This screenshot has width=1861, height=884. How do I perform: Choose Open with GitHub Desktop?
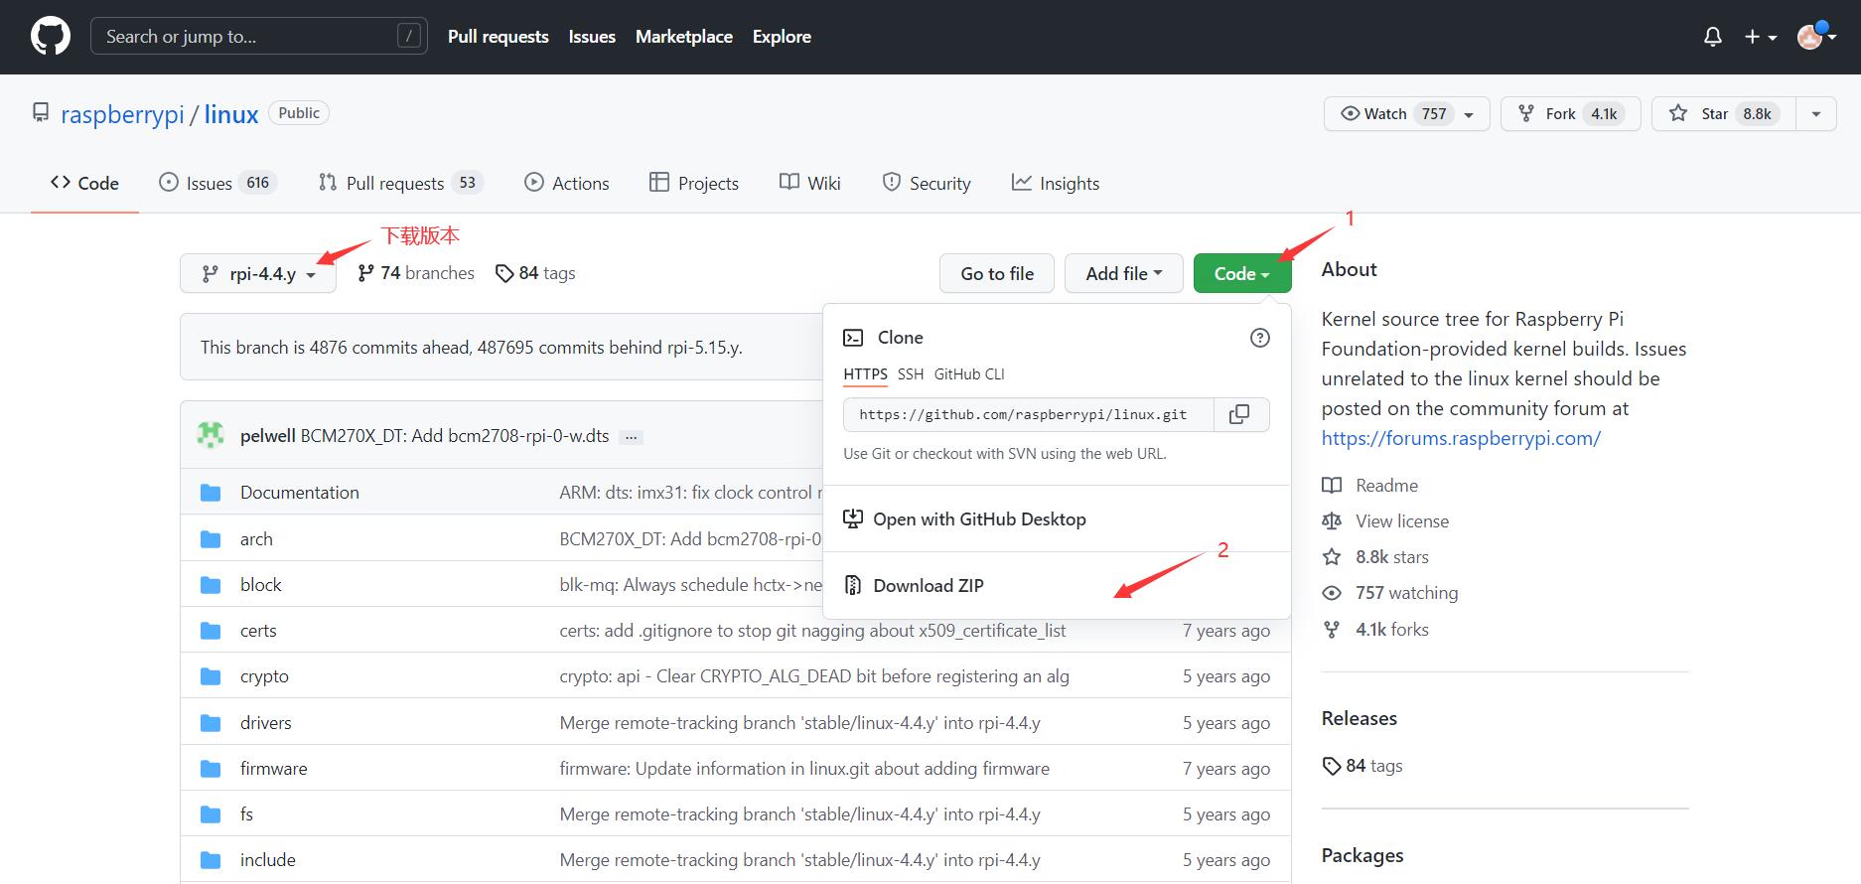(1057, 519)
